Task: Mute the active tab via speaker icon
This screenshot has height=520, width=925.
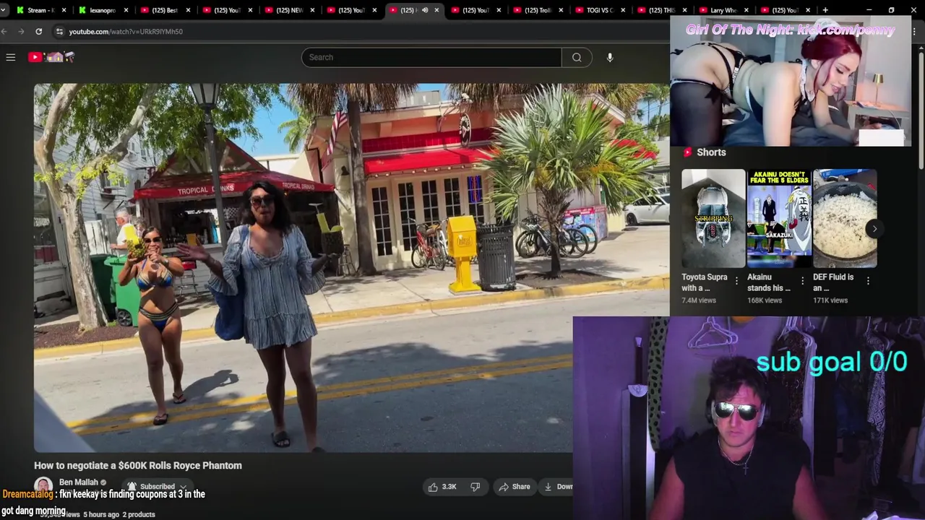Action: point(425,10)
